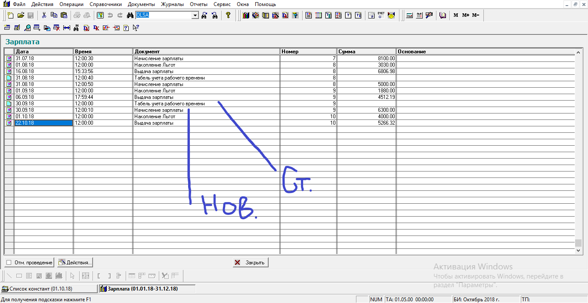
Task: Click the binoculars Find icon
Action: (x=130, y=15)
